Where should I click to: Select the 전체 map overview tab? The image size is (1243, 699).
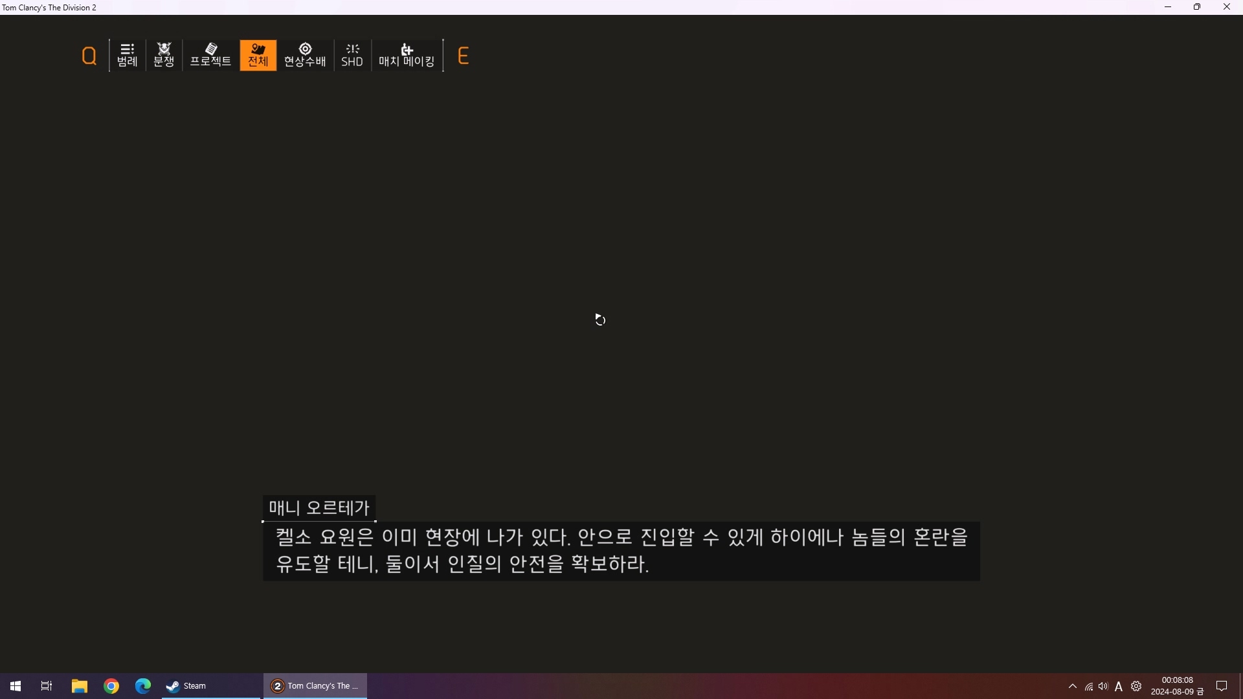tap(258, 56)
